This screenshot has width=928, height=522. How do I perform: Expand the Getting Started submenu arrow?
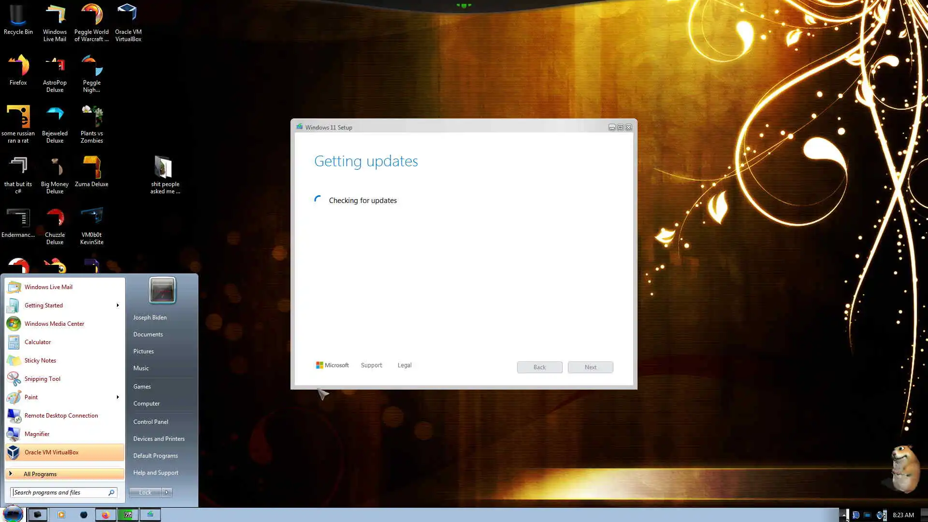tap(117, 305)
